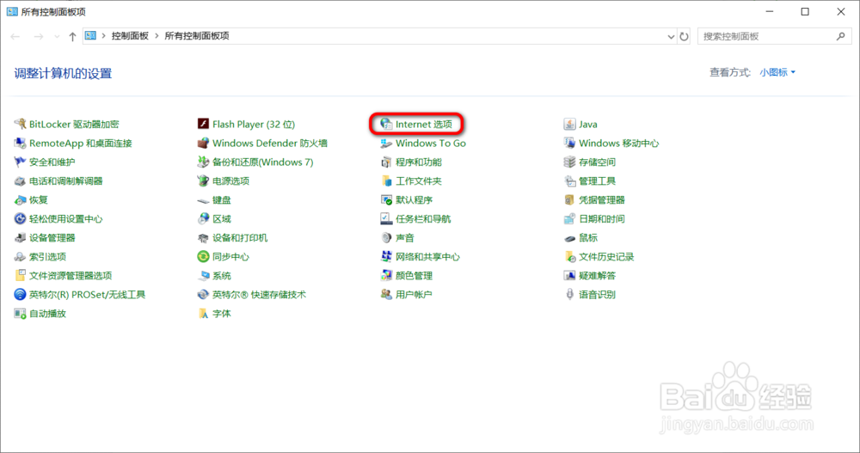The width and height of the screenshot is (860, 453).
Task: Click the 用户帐户 icon
Action: [x=387, y=295]
